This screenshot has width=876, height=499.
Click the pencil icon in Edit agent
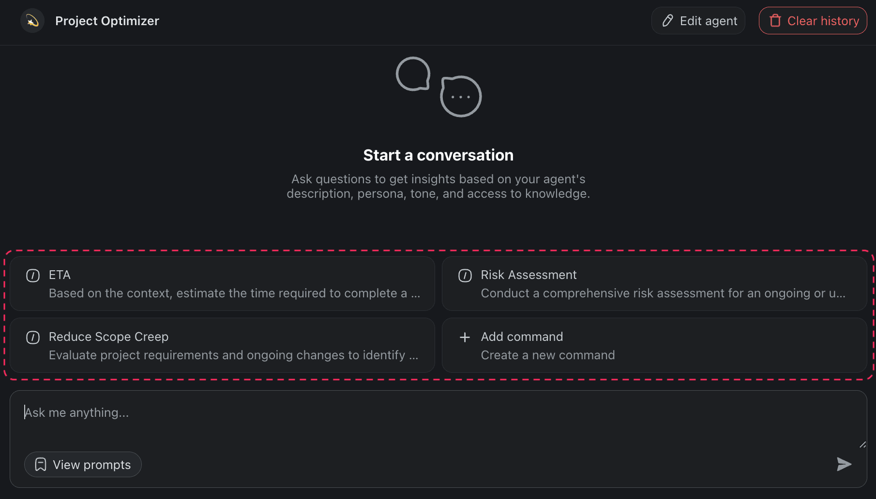(x=668, y=20)
